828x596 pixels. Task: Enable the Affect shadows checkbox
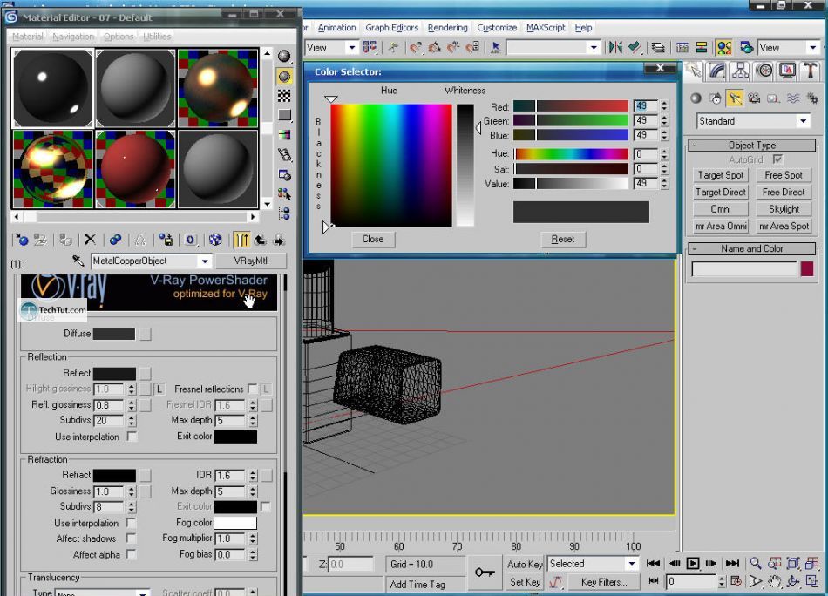(x=132, y=538)
